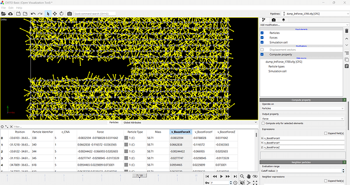Image resolution: width=350 pixels, height=185 pixels.
Task: Activate the pan hand viewport tool
Action: tap(249, 176)
